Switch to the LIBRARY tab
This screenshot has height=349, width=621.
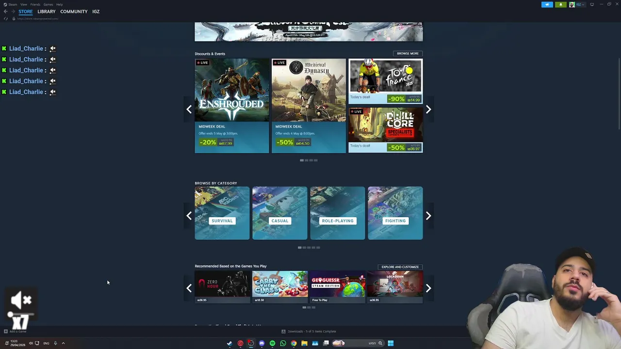pyautogui.click(x=47, y=12)
